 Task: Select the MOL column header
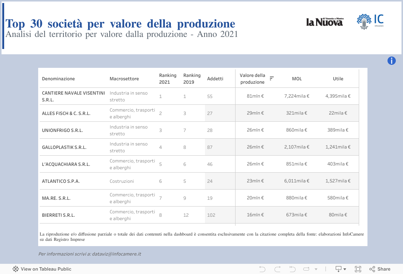click(297, 79)
